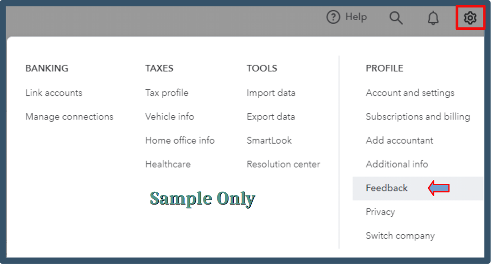The width and height of the screenshot is (491, 265).
Task: Select Vehicle info
Action: pos(169,117)
